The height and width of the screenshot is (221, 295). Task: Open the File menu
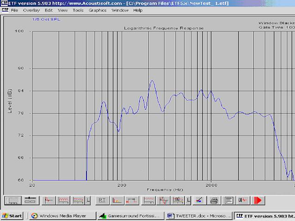point(14,10)
